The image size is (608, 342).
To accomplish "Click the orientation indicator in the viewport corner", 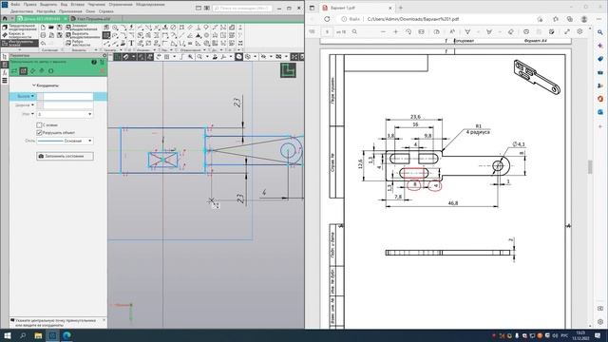I will 288,70.
